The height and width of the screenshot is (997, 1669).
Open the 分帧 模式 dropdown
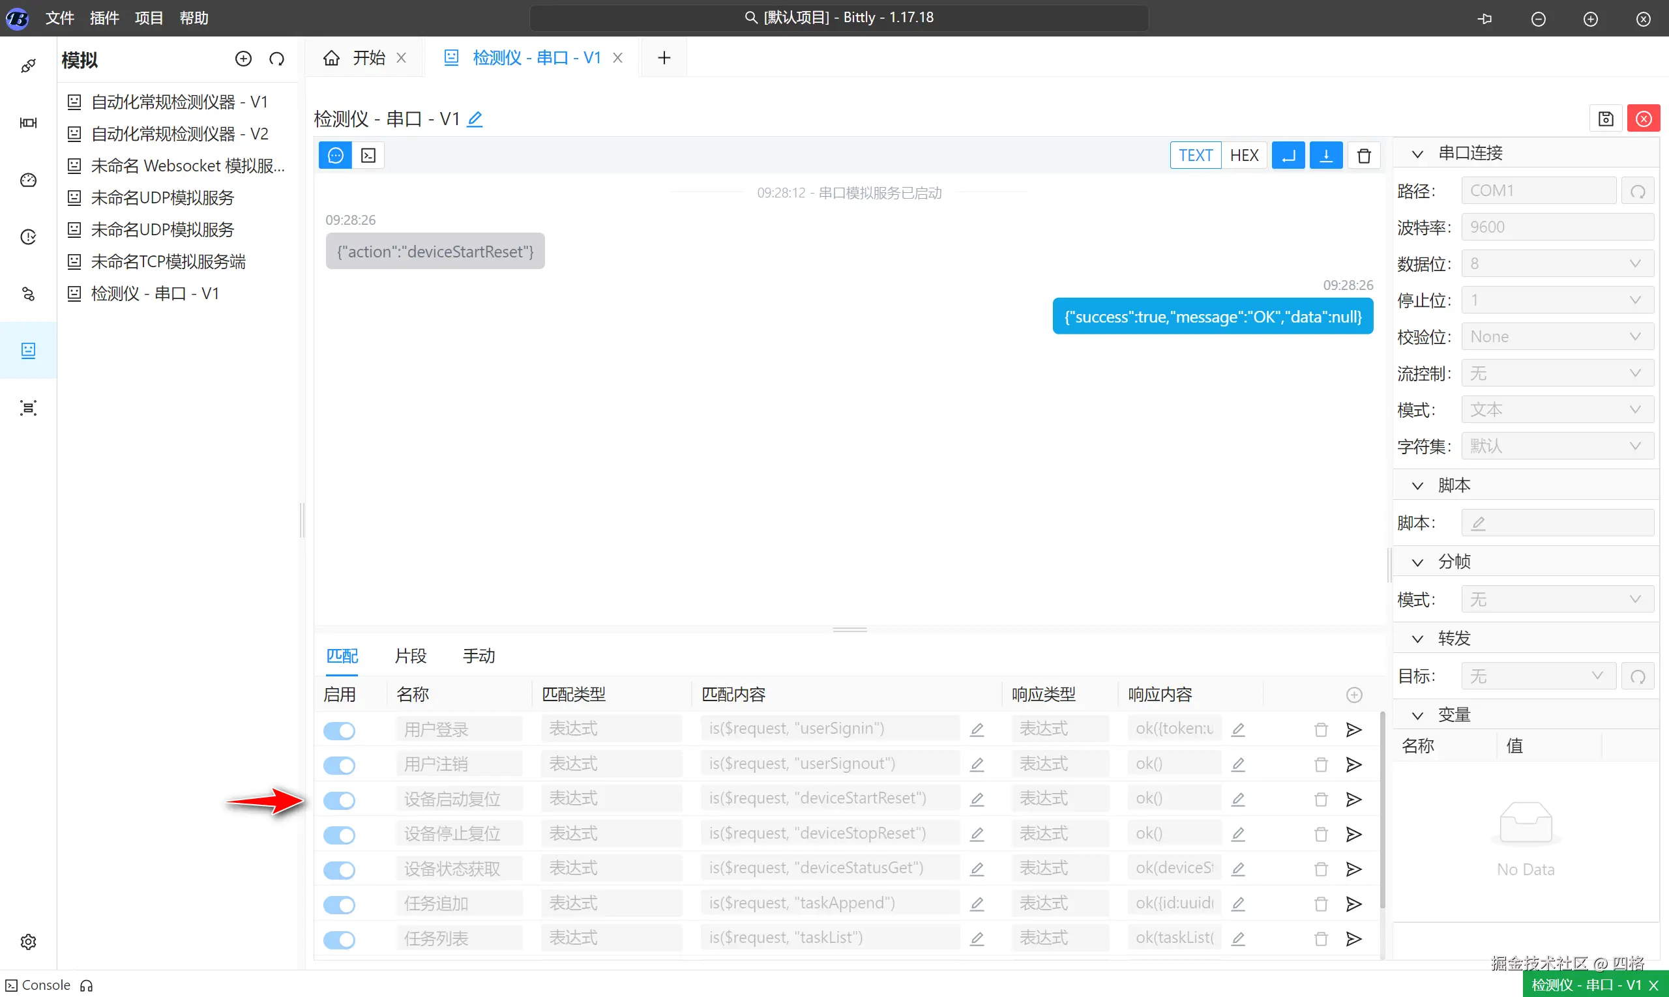click(1557, 600)
